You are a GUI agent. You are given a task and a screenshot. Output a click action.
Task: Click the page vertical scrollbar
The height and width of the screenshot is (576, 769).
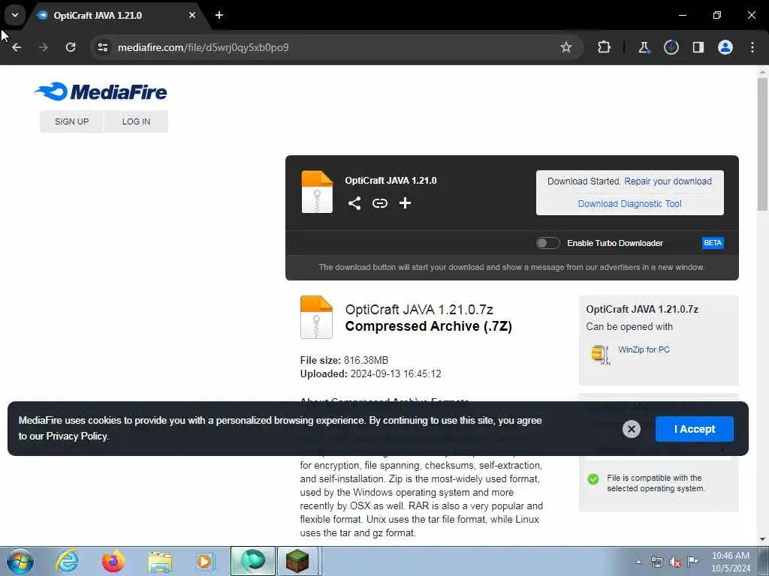(x=762, y=144)
